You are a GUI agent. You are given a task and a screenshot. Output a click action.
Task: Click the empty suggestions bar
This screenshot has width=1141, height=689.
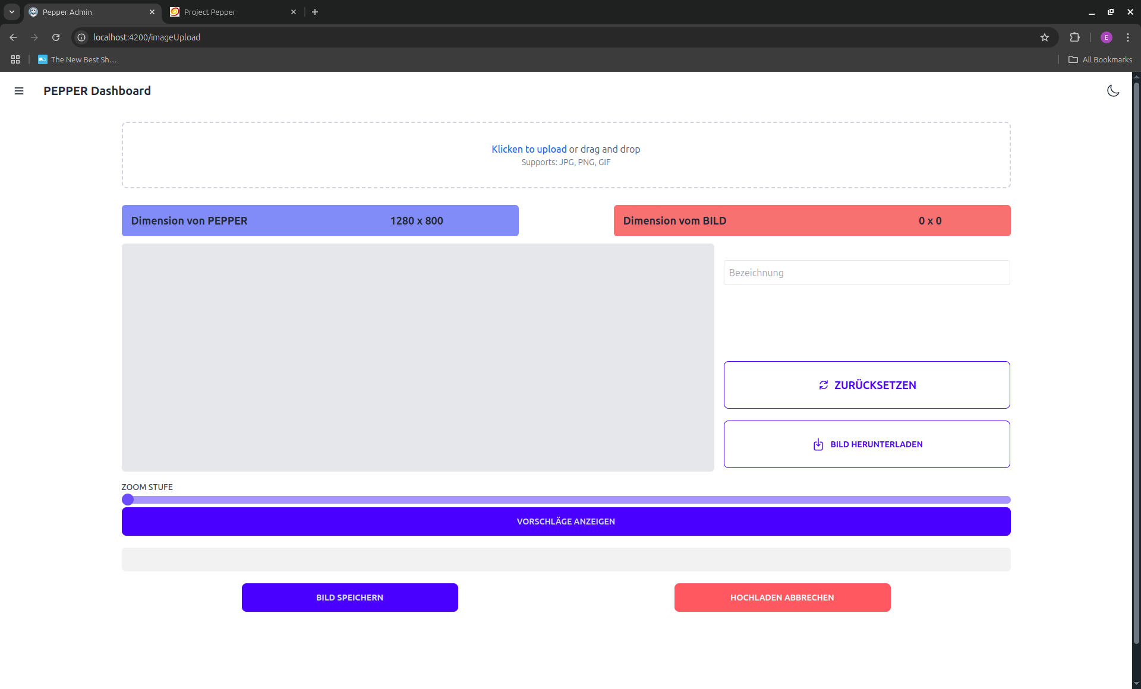[x=566, y=560]
